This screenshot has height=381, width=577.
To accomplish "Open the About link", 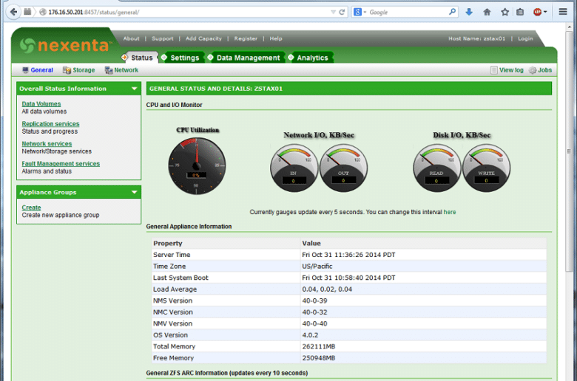I will (132, 38).
